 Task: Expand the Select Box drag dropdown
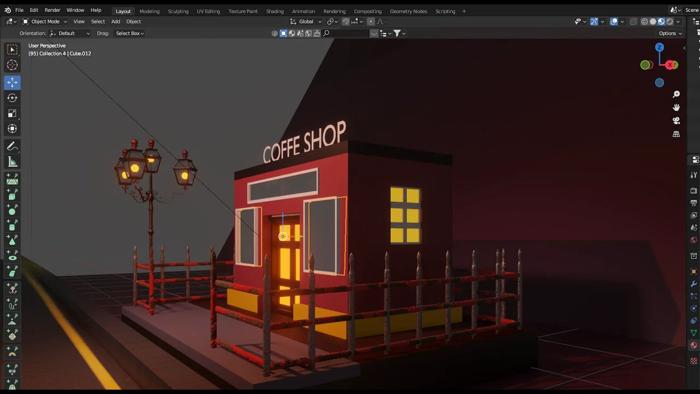point(130,33)
